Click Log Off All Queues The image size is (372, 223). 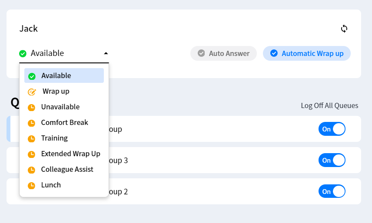[329, 105]
